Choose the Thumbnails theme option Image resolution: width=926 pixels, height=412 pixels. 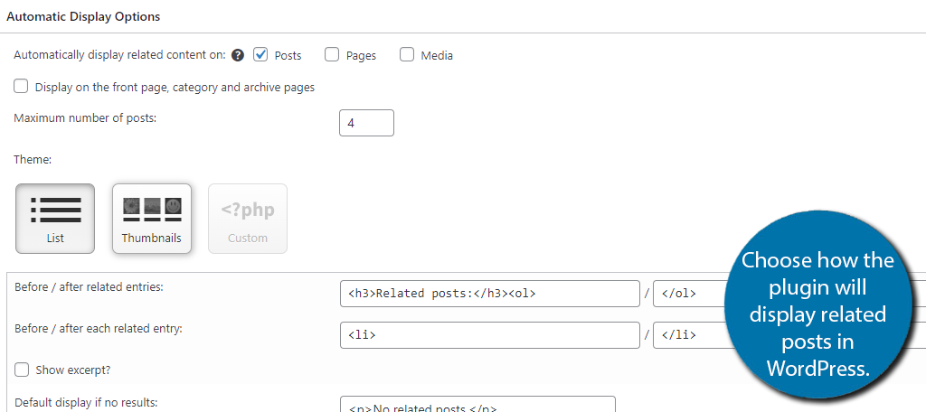tap(152, 219)
